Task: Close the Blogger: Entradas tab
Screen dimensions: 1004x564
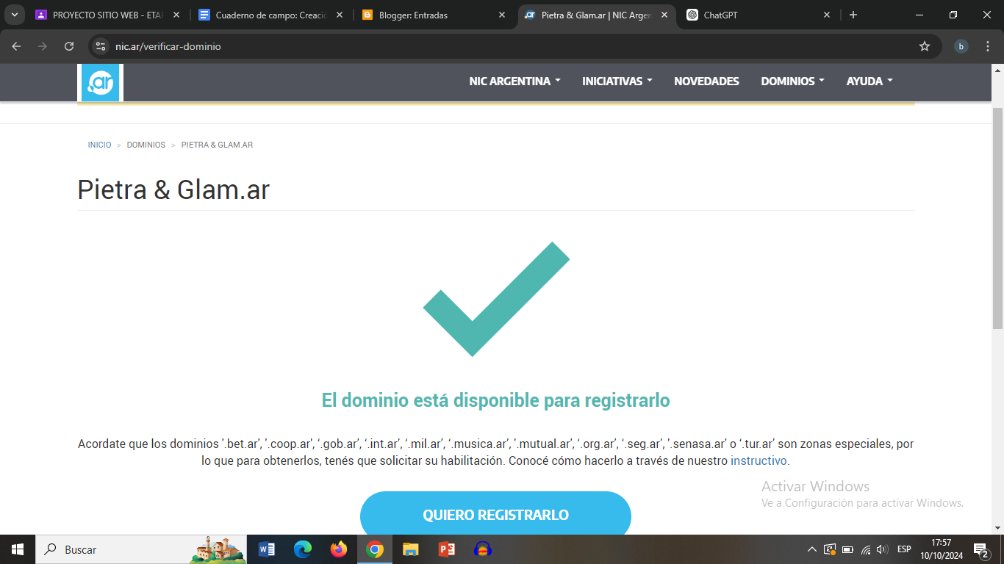Action: [x=502, y=15]
